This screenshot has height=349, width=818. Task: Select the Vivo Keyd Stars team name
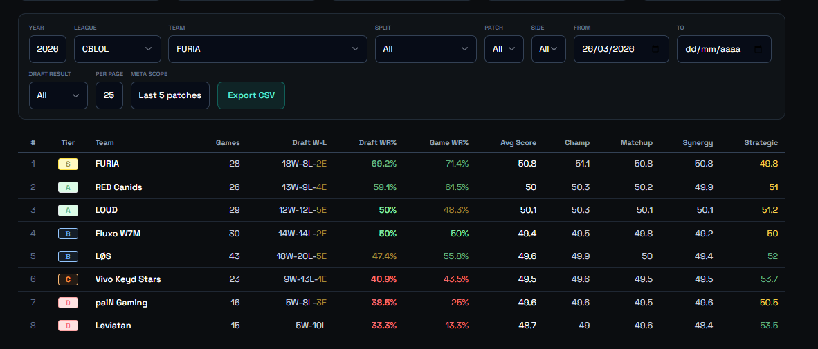point(128,279)
